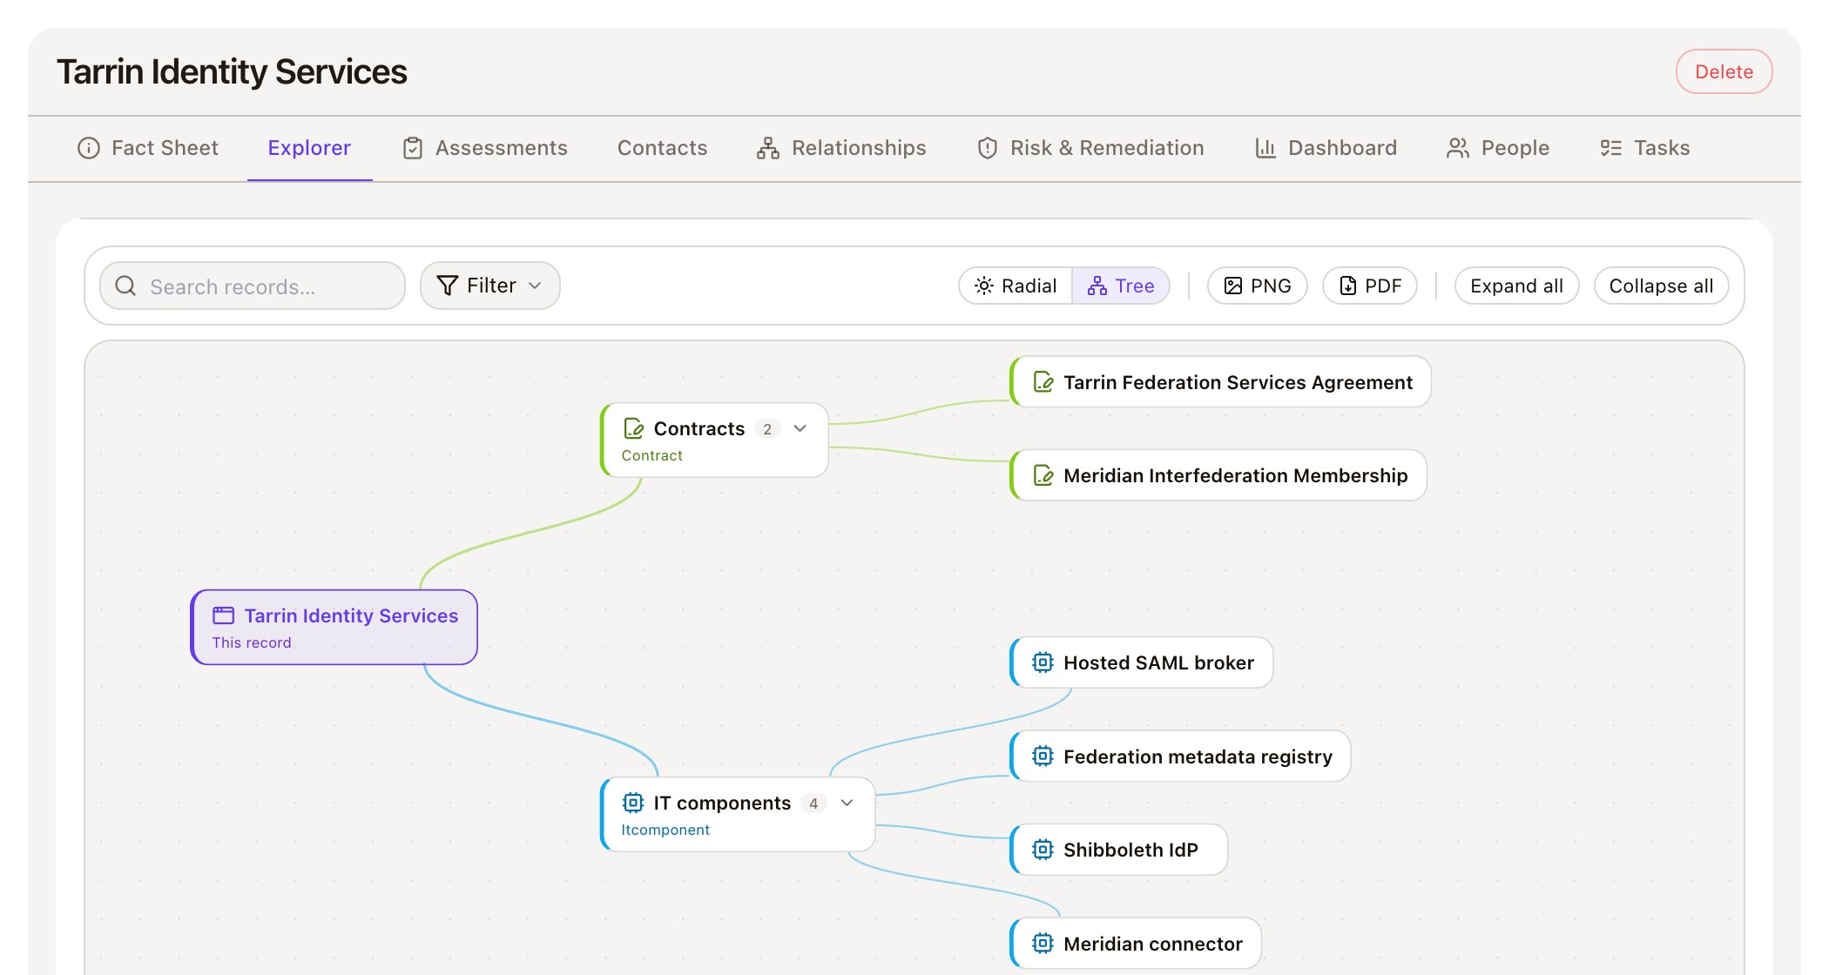Click the Contracts group contract icon
1829x975 pixels.
634,428
